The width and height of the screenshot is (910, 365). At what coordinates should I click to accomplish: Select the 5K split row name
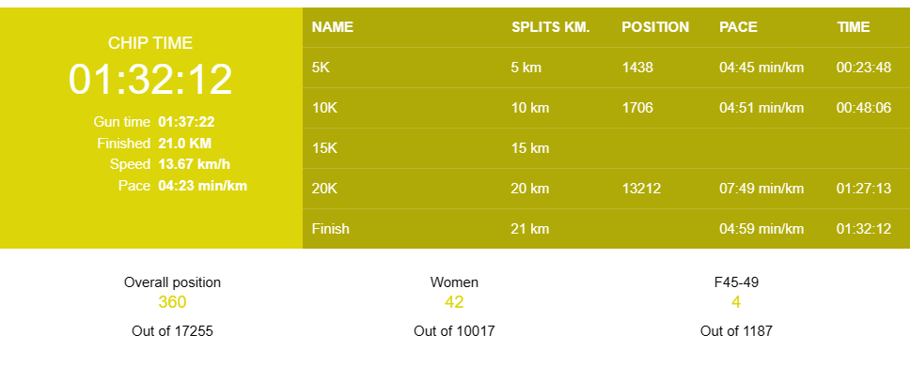[321, 68]
